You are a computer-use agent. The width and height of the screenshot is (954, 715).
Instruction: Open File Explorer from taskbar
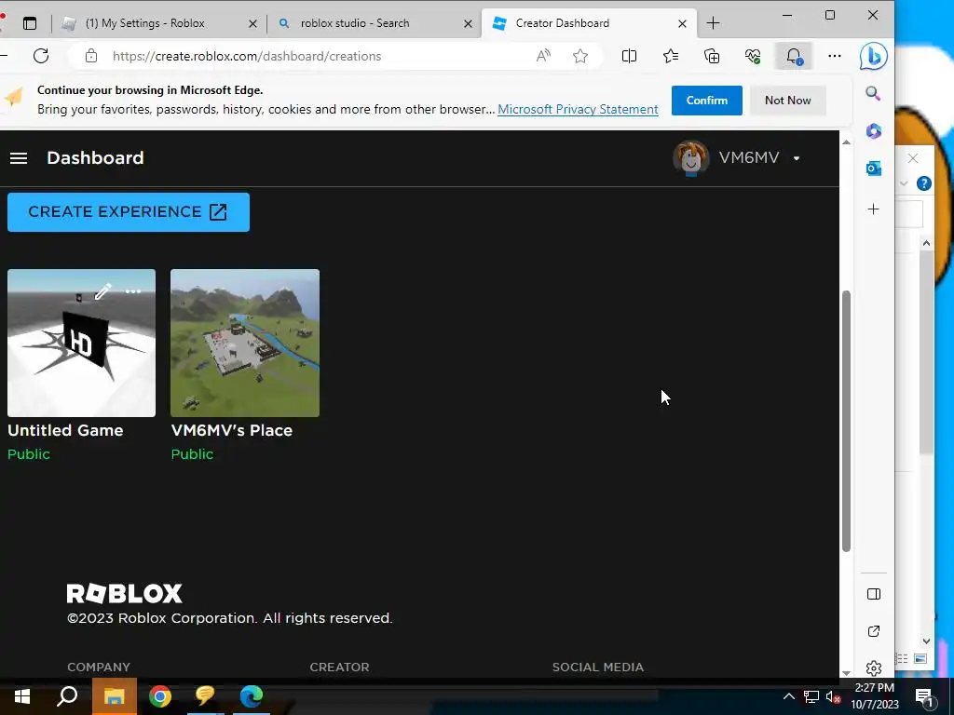(x=114, y=696)
